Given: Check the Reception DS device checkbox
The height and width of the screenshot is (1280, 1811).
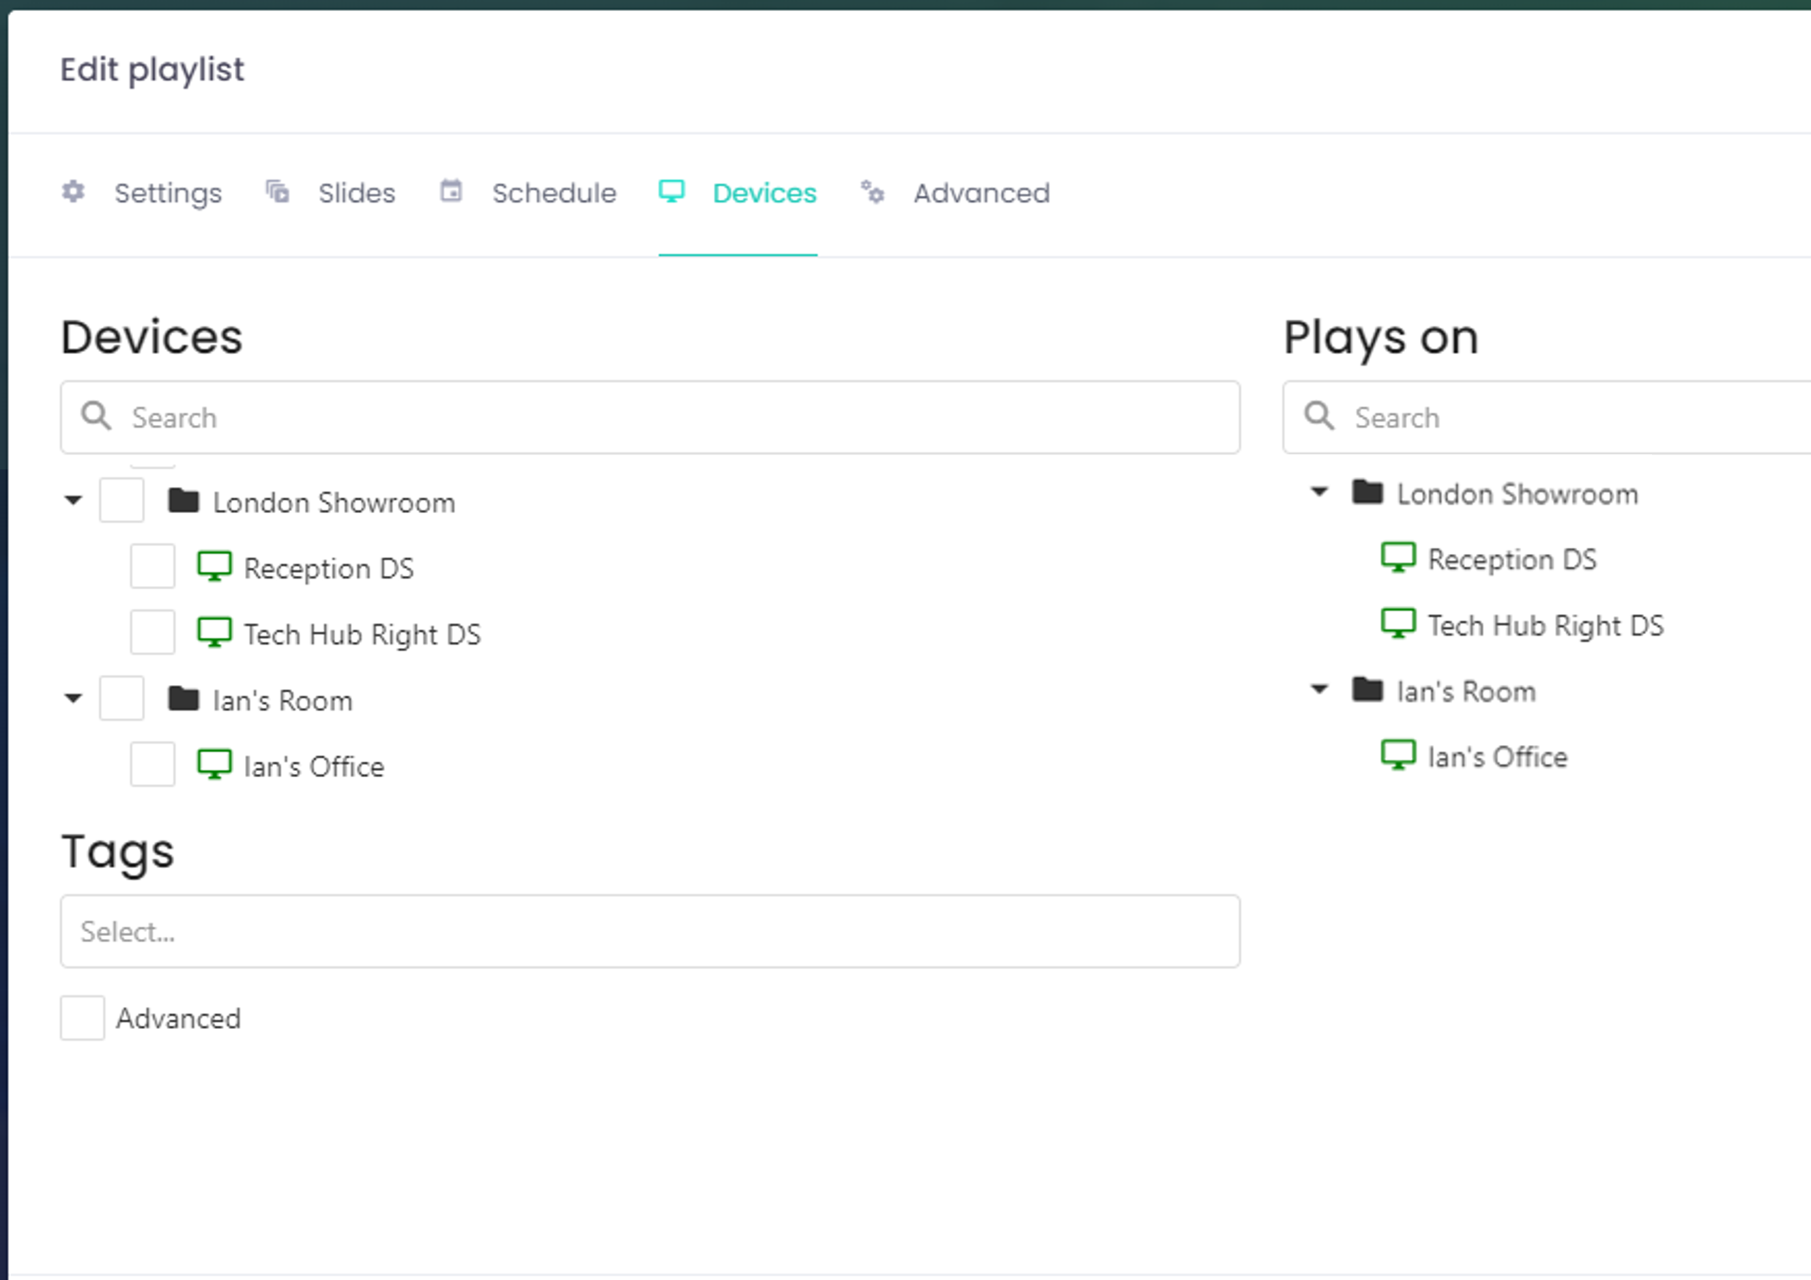Looking at the screenshot, I should pyautogui.click(x=152, y=566).
